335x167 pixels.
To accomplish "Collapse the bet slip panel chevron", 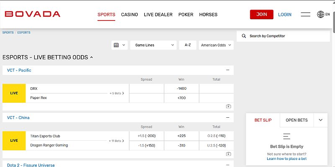I will click(320, 120).
